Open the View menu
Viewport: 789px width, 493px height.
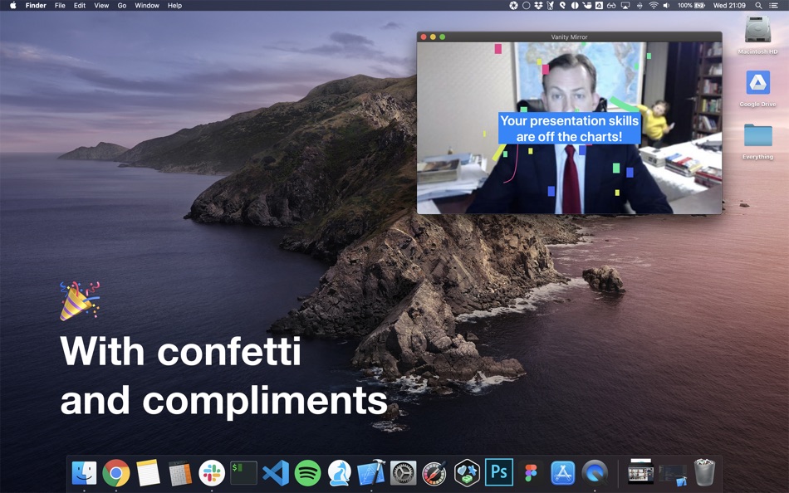click(101, 6)
